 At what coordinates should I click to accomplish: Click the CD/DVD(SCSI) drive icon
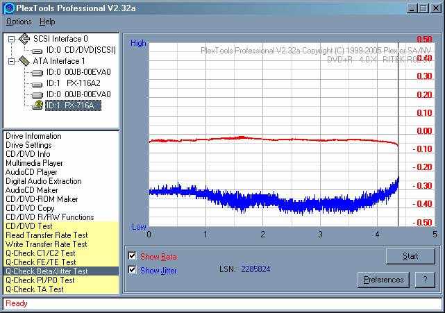37,50
